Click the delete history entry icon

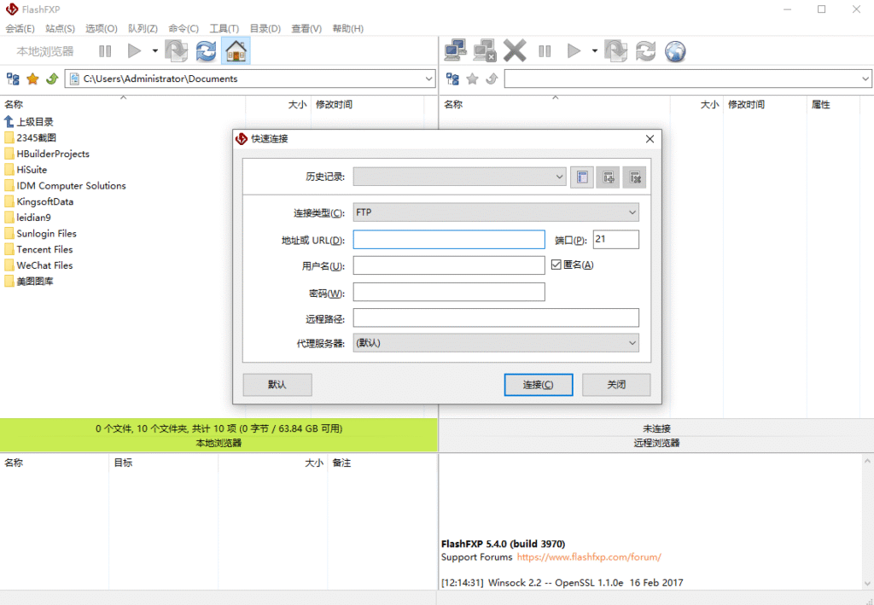tap(634, 177)
